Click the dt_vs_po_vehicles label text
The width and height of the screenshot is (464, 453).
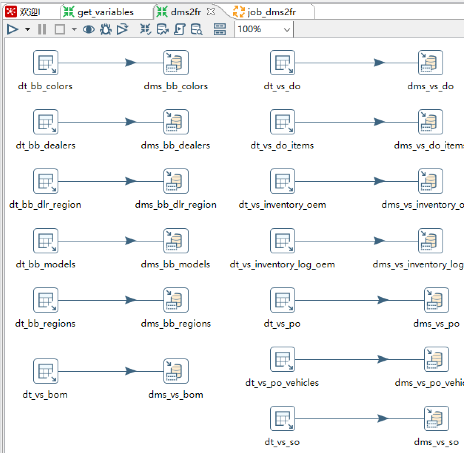point(282,383)
